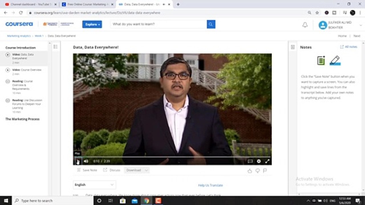Switch to the Channel dashboard YouTube tab
Image resolution: width=365 pixels, height=205 pixels.
(x=31, y=4)
